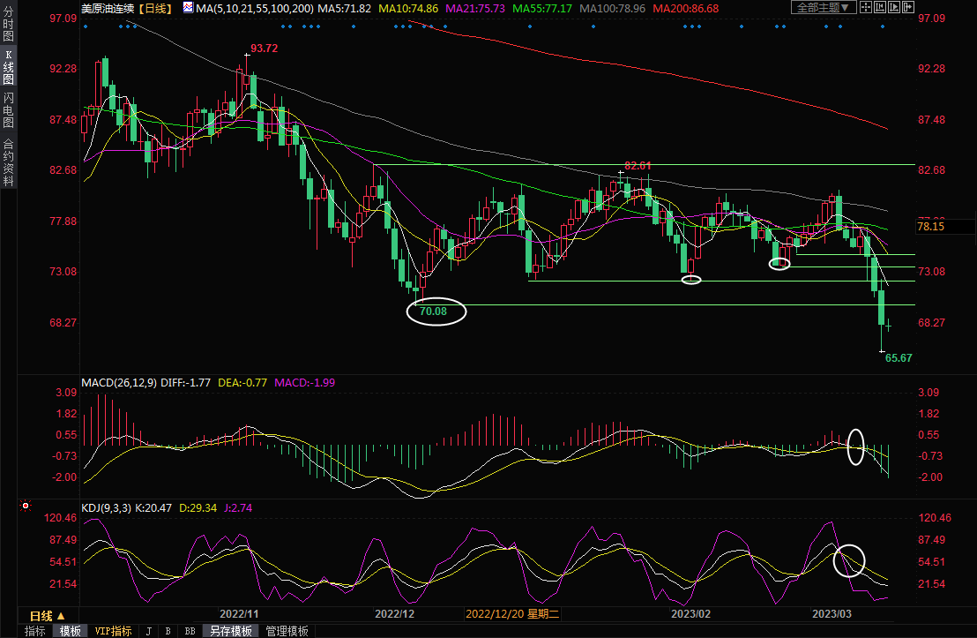Open the 闪电图 sidebar tab
This screenshot has width=977, height=638.
click(x=8, y=109)
